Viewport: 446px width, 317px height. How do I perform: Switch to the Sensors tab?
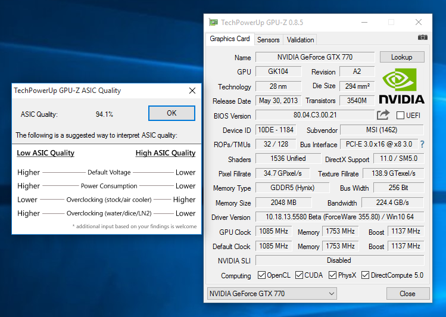point(268,40)
